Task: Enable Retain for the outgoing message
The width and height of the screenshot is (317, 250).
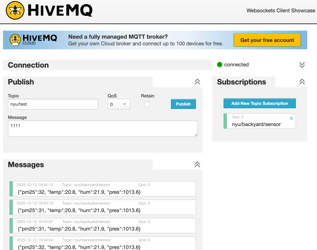Action: pos(147,104)
